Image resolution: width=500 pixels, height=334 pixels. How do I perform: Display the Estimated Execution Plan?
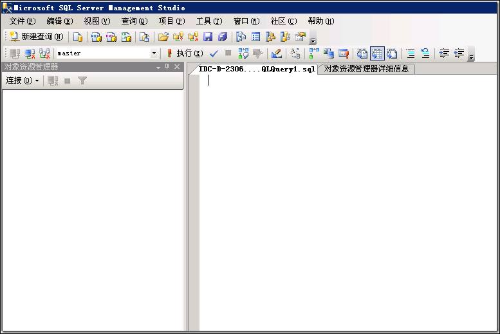click(243, 53)
